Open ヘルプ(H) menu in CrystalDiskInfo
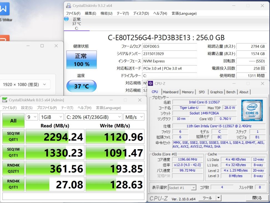Screen dimensions: 270x203 pos(160,13)
